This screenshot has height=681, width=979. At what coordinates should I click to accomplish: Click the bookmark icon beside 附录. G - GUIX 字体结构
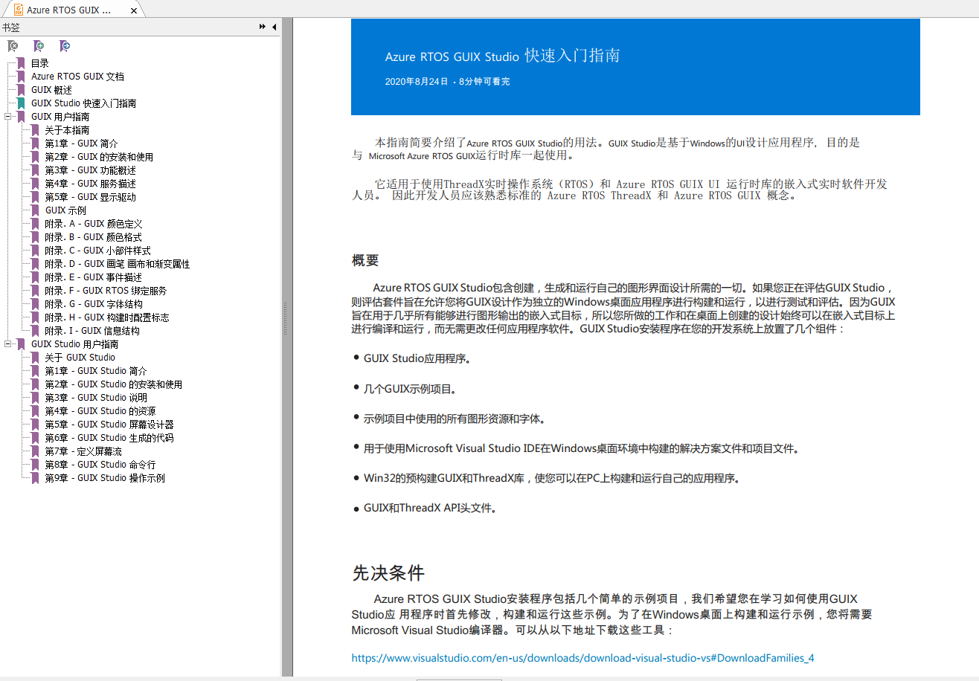35,304
